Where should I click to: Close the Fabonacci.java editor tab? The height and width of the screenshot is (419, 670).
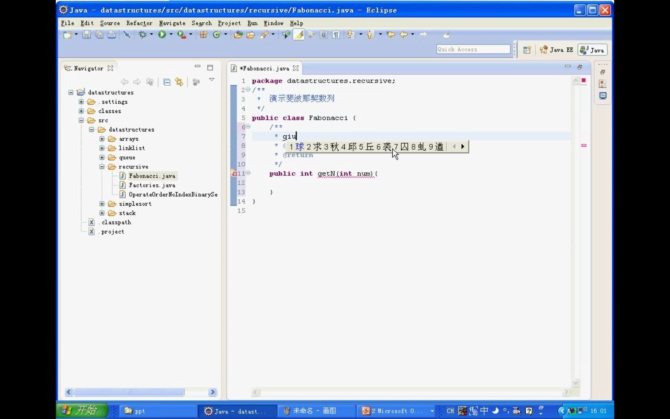click(x=296, y=68)
